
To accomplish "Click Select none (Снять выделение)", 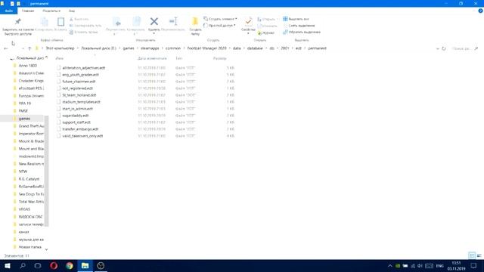I will click(x=299, y=26).
